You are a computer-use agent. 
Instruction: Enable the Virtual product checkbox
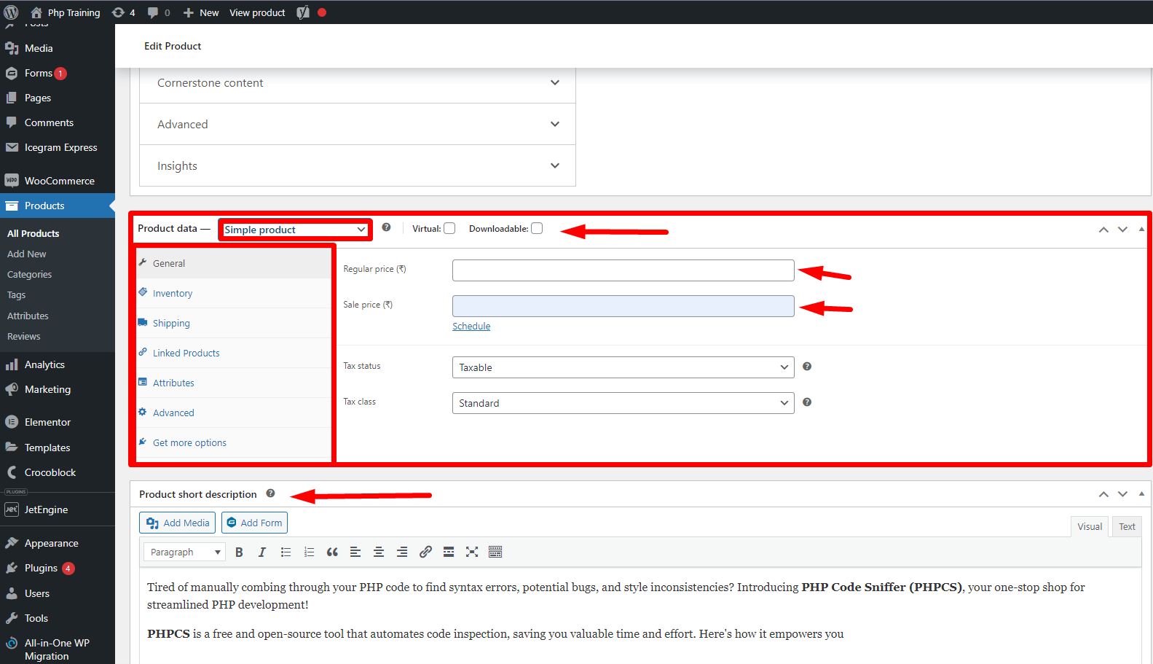pyautogui.click(x=449, y=228)
